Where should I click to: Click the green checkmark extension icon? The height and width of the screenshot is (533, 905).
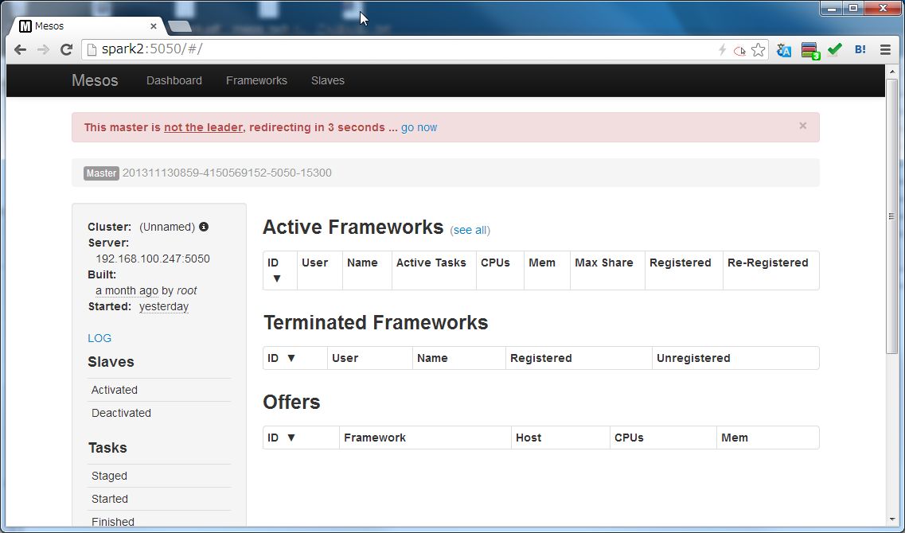(x=834, y=49)
